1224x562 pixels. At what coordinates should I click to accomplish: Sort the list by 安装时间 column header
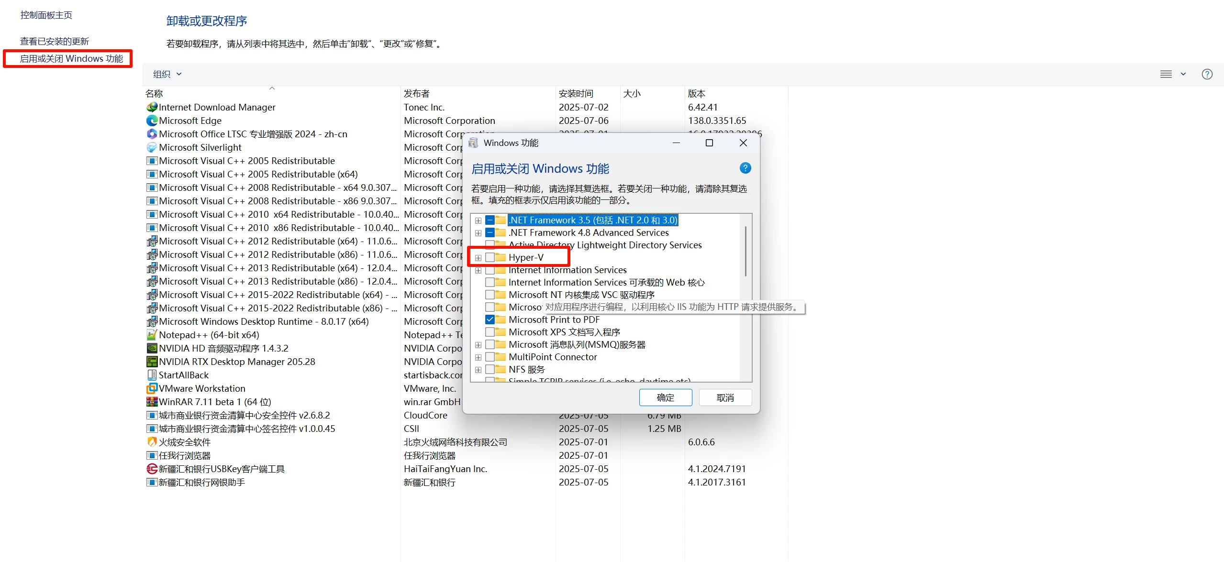[576, 94]
